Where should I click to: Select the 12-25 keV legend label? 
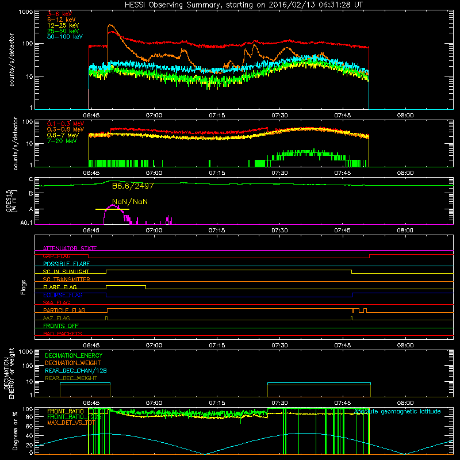(x=63, y=25)
